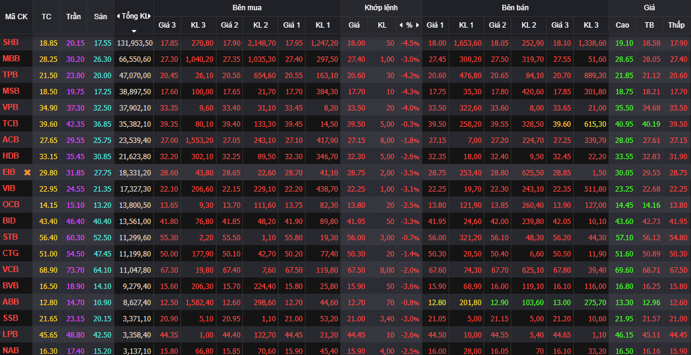Select the Bên mua header group
691x355 pixels.
[247, 8]
